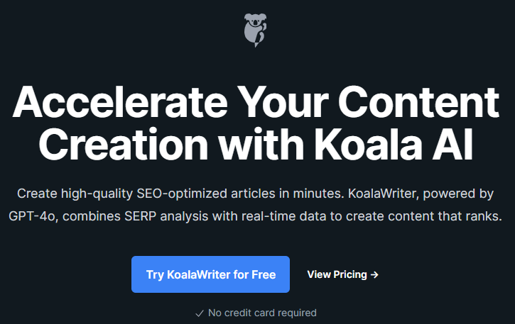Click the No credit card required text
515x324 pixels.
point(262,313)
